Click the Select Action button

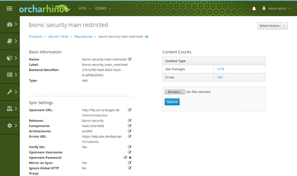point(269,26)
